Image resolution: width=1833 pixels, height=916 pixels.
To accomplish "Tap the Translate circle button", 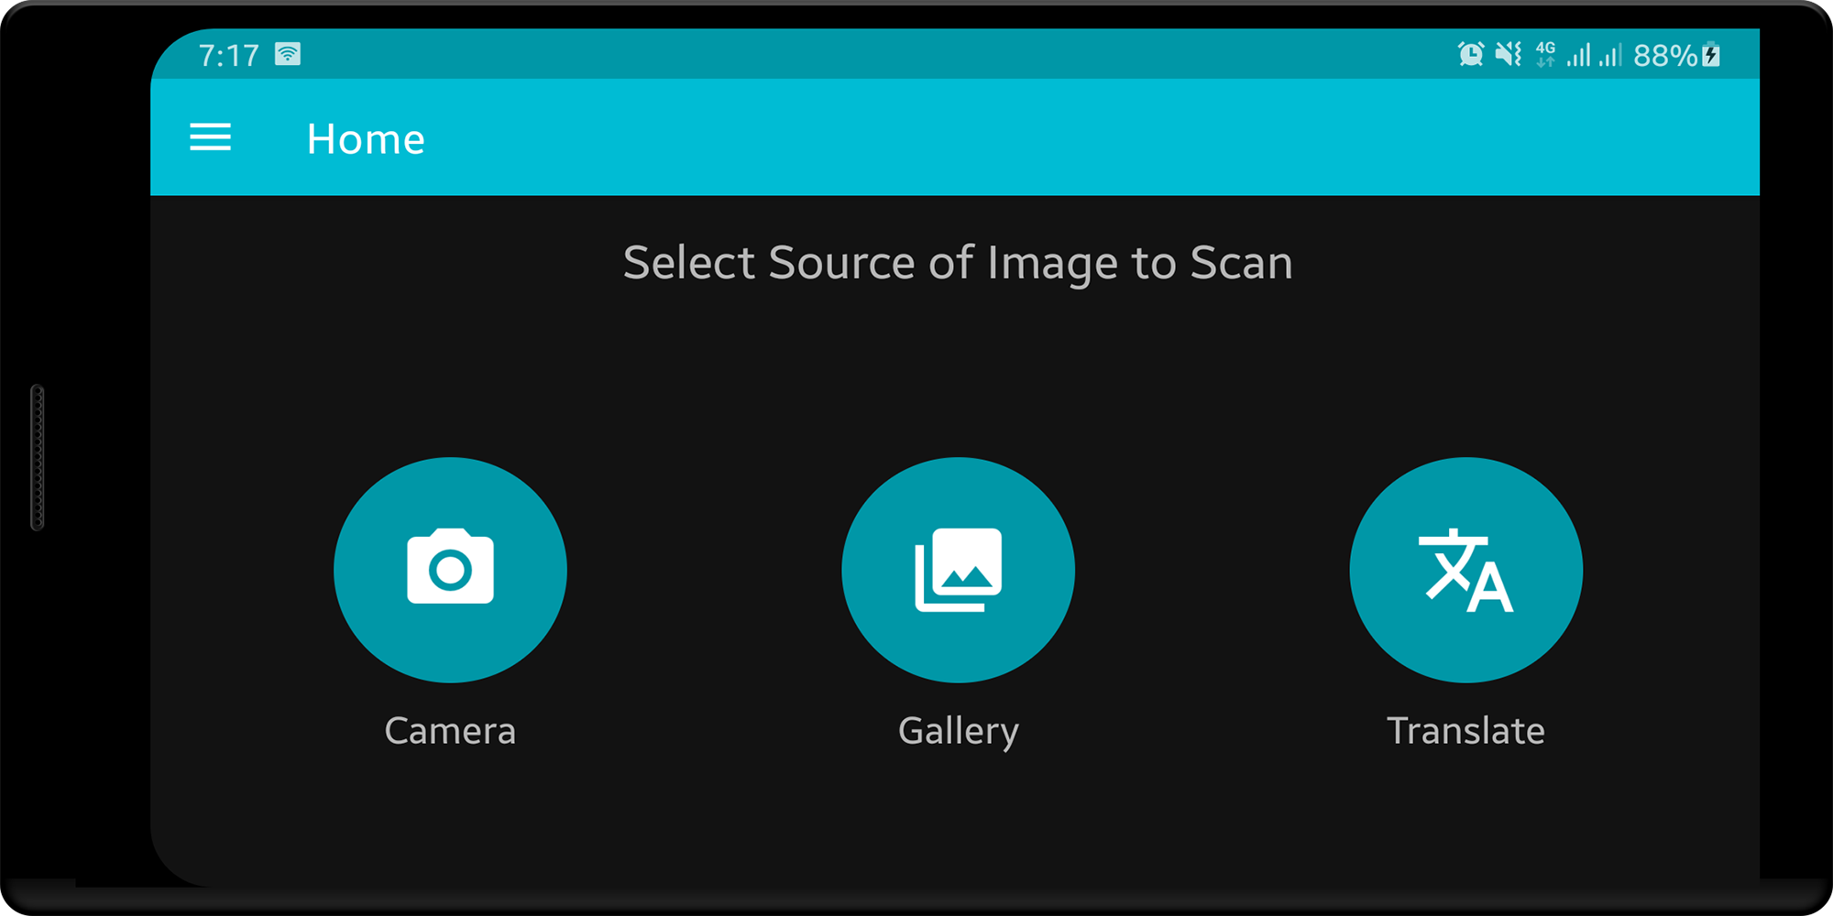I will click(x=1465, y=570).
